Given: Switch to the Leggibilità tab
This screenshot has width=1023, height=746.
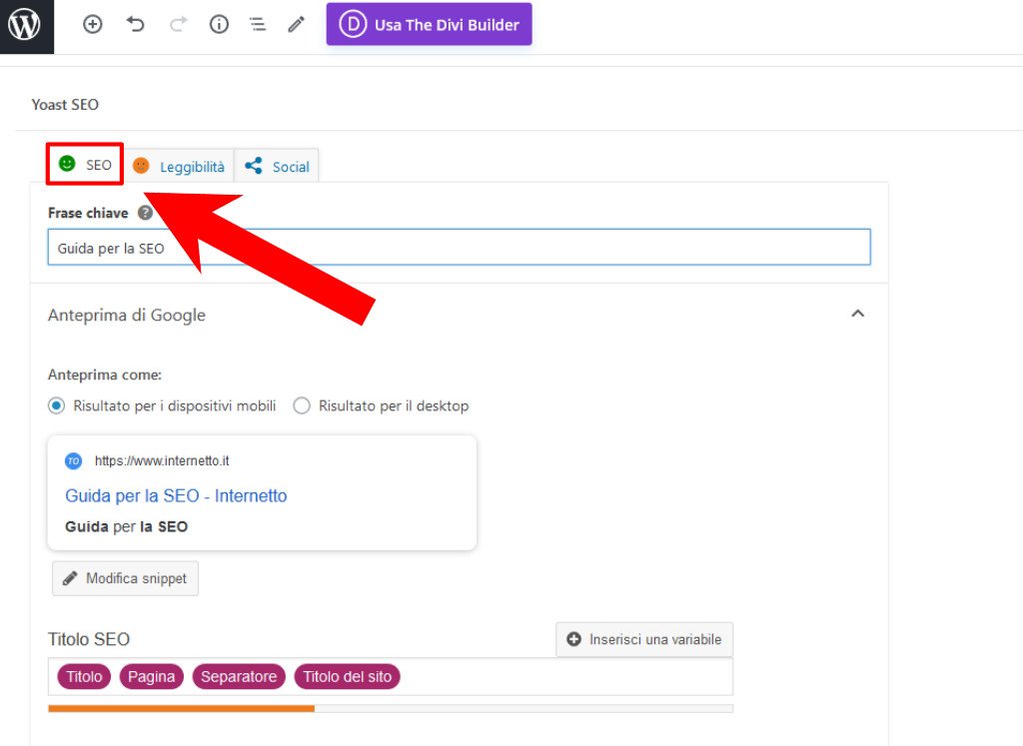Looking at the screenshot, I should [179, 167].
